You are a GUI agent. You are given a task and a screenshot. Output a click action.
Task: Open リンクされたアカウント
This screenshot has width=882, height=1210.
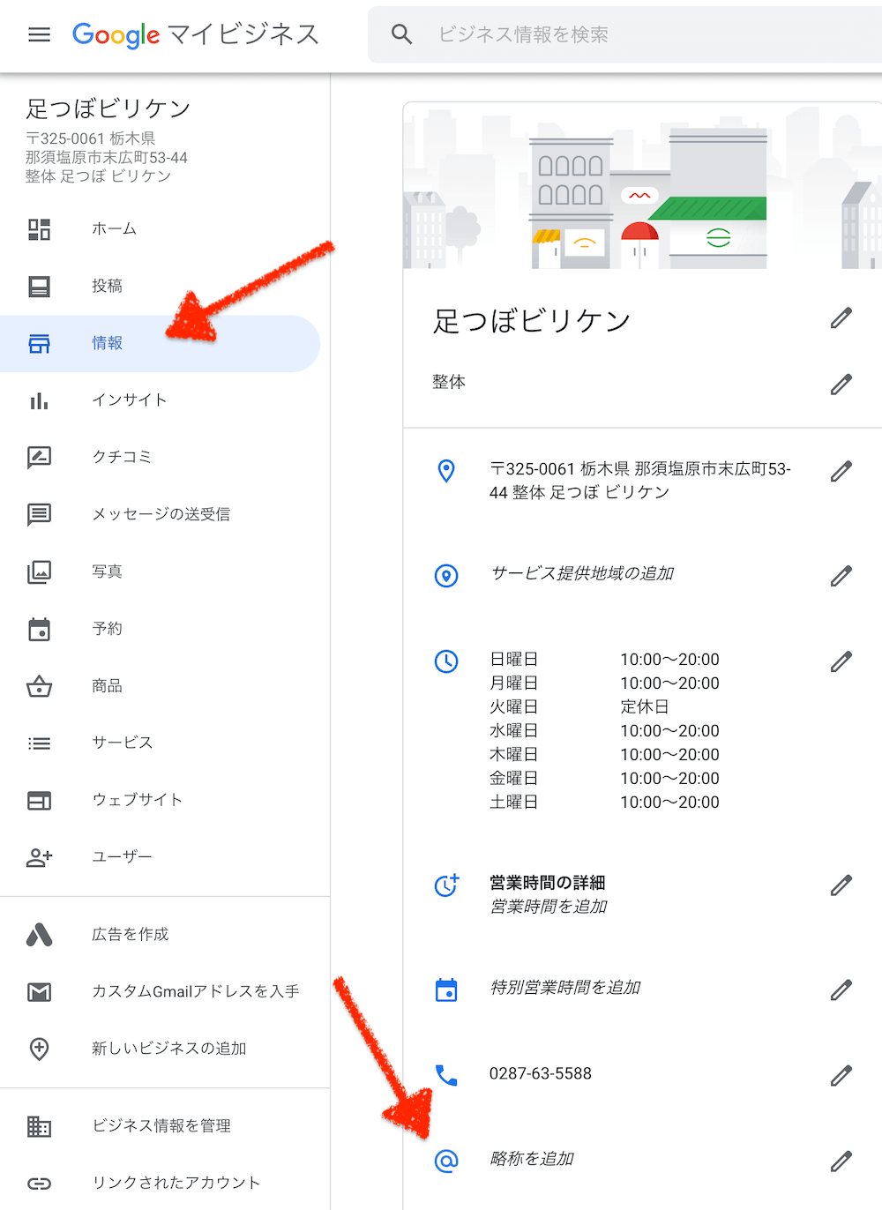click(160, 1183)
